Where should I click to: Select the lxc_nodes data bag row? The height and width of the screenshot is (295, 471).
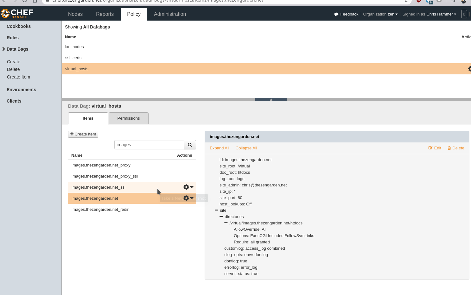266,47
